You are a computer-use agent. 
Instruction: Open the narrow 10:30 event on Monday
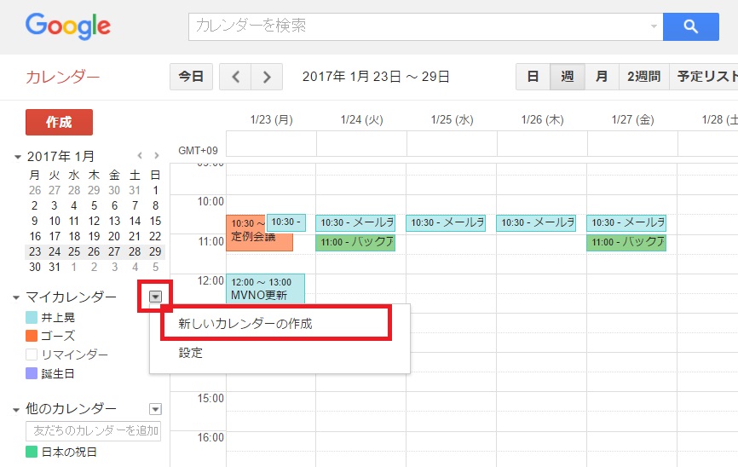(x=286, y=222)
